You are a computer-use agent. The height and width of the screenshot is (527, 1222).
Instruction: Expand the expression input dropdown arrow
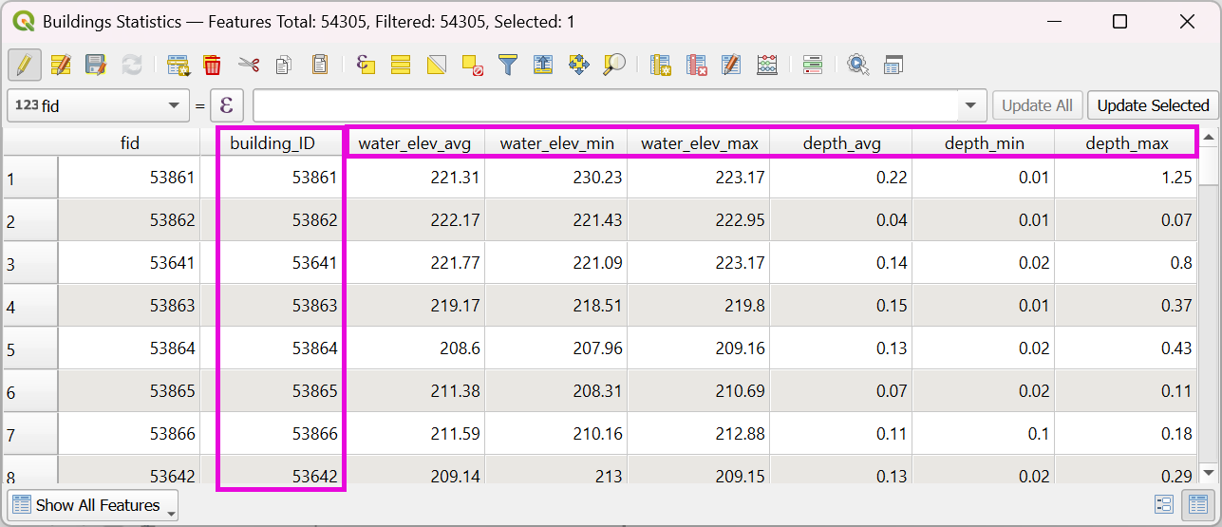[970, 105]
